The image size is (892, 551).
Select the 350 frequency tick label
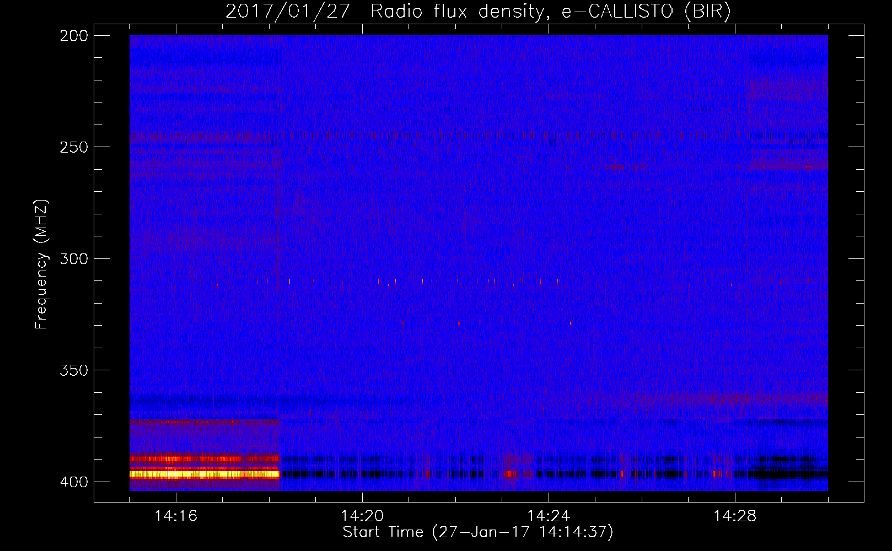point(74,370)
